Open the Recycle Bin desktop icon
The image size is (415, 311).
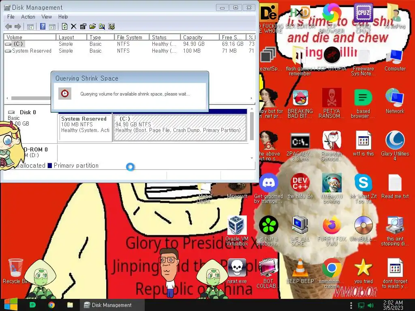point(15,271)
